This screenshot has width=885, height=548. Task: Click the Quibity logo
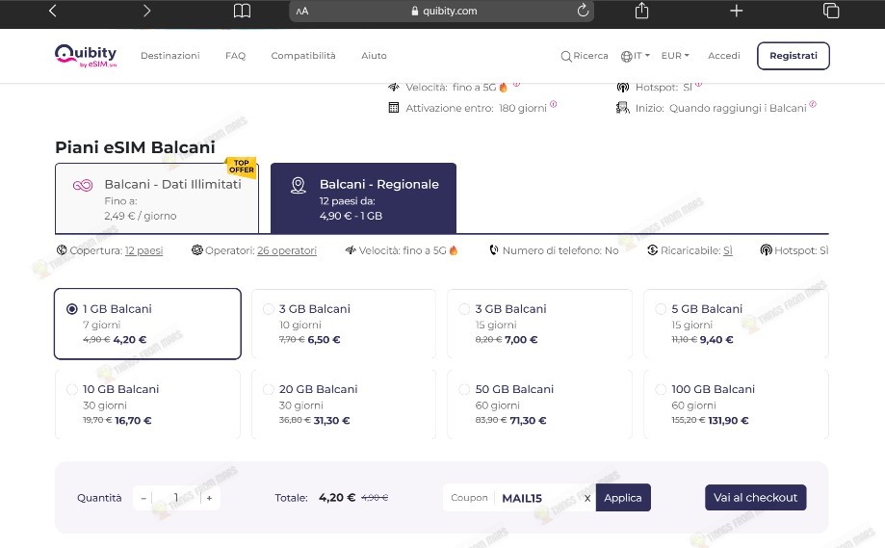[x=86, y=56]
